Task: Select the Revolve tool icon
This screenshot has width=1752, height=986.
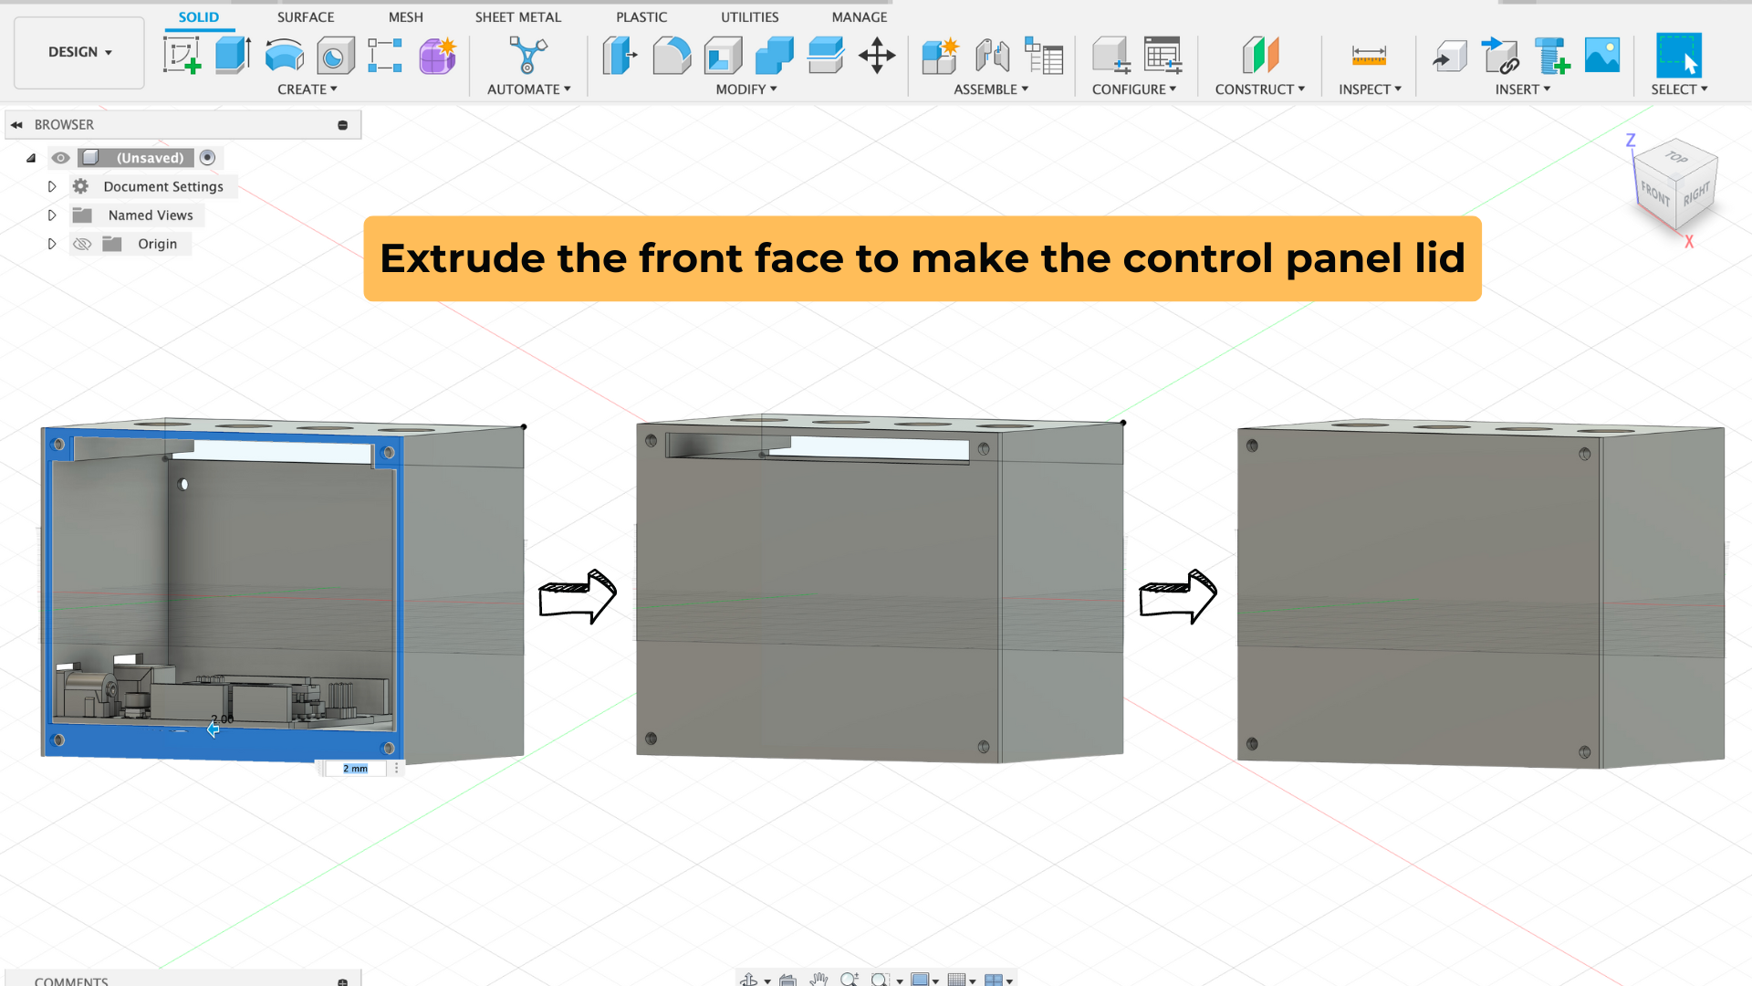Action: pos(284,55)
